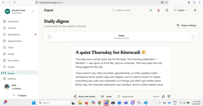Click the address bar URL

click(51, 2)
